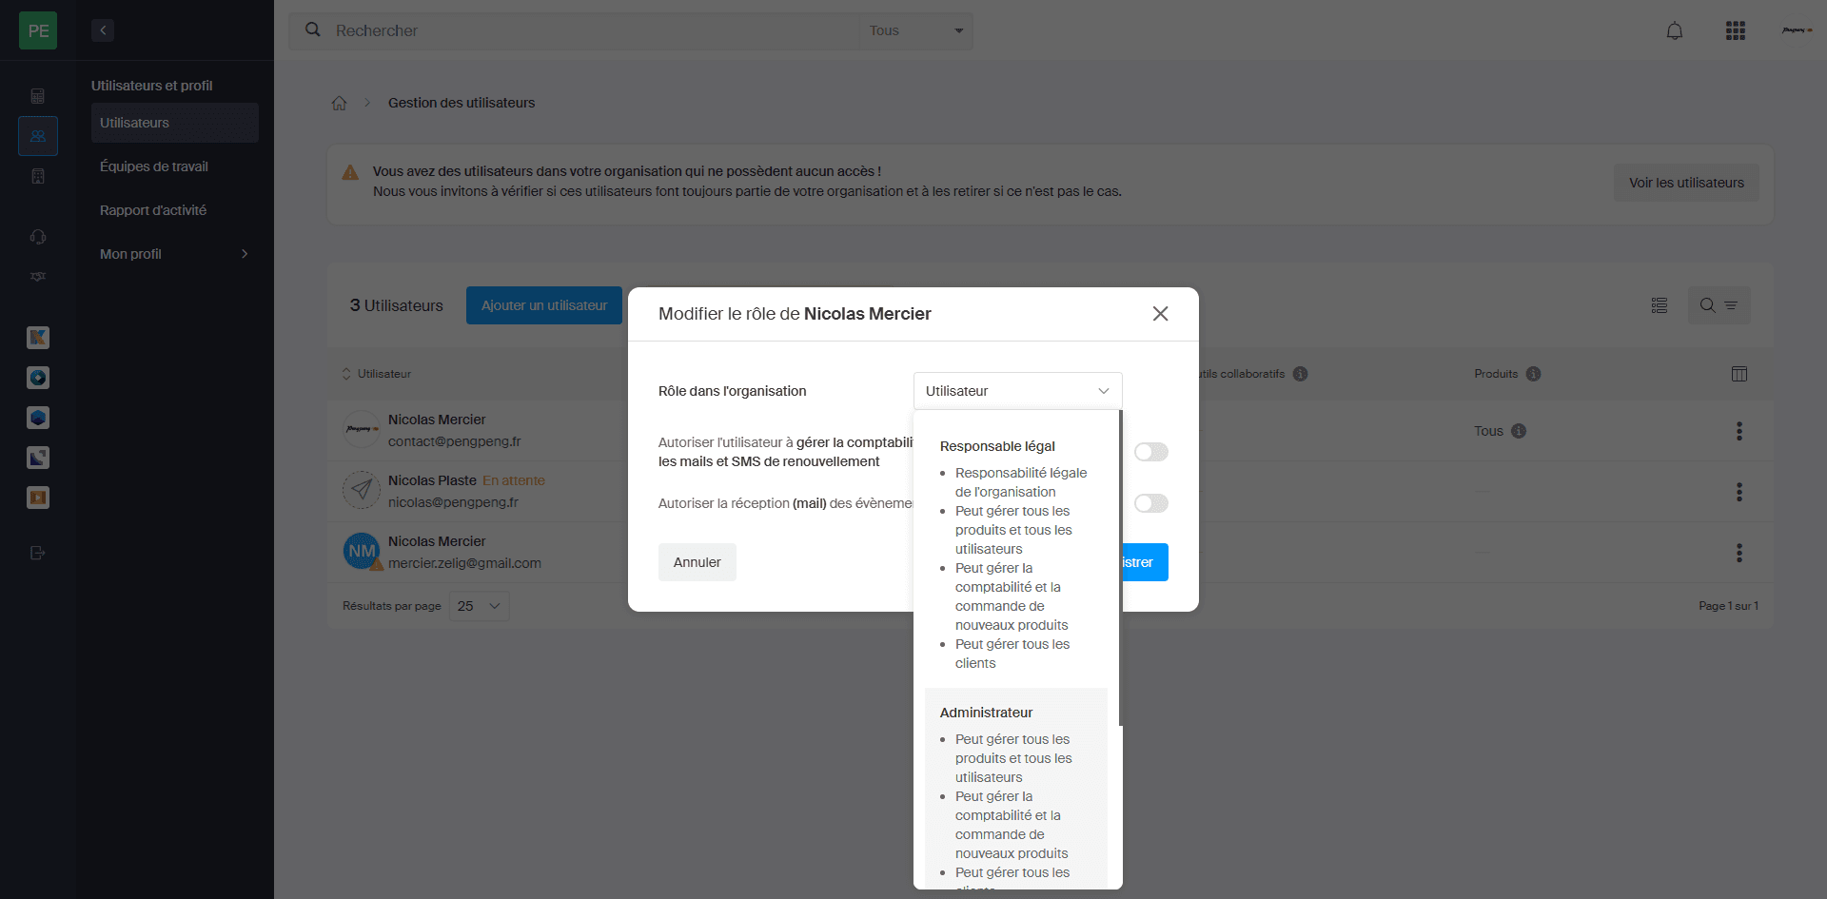
Task: Go to home via the breadcrumb house icon
Action: coord(339,103)
